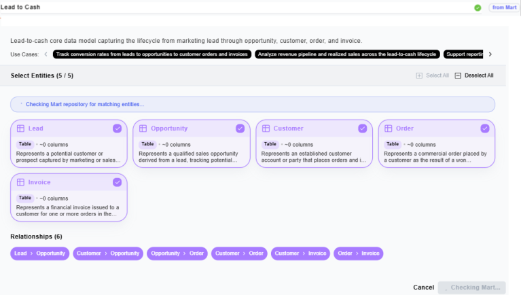521x295 pixels.
Task: Click the Checking Mart button
Action: (472, 288)
